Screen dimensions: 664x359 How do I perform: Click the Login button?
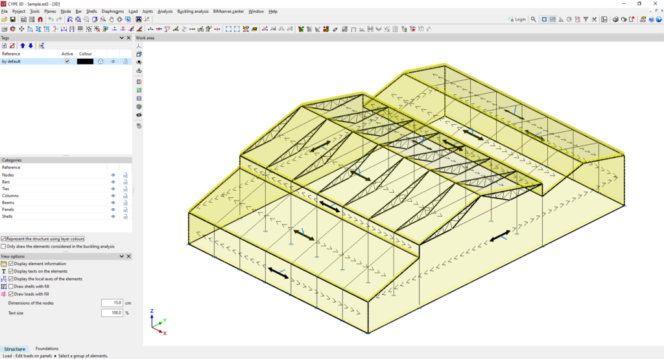coord(517,19)
